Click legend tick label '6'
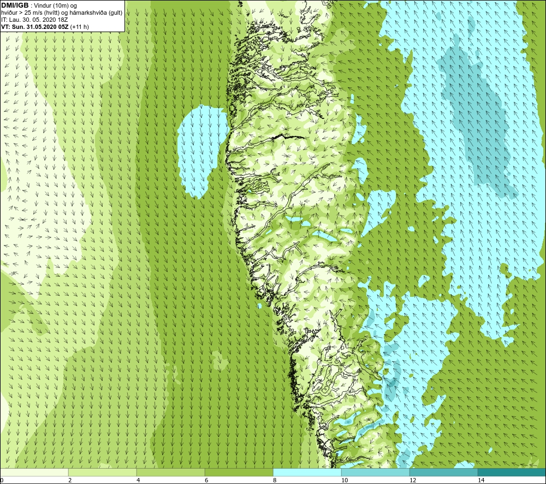 pos(206,480)
